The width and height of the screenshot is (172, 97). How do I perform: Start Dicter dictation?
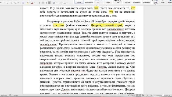(163, 2)
